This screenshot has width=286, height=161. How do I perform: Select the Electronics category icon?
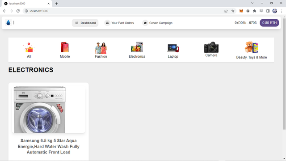click(x=137, y=47)
